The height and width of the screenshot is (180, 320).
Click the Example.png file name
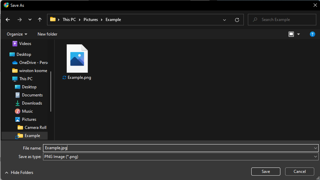[79, 77]
